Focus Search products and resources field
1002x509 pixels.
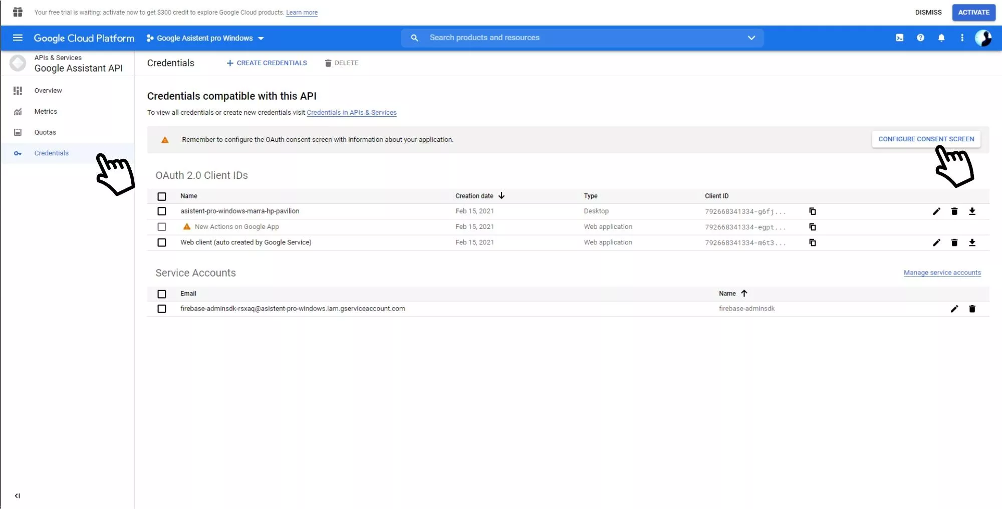click(581, 38)
